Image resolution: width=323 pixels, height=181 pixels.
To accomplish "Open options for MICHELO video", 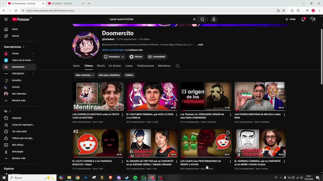I will point(284,115).
